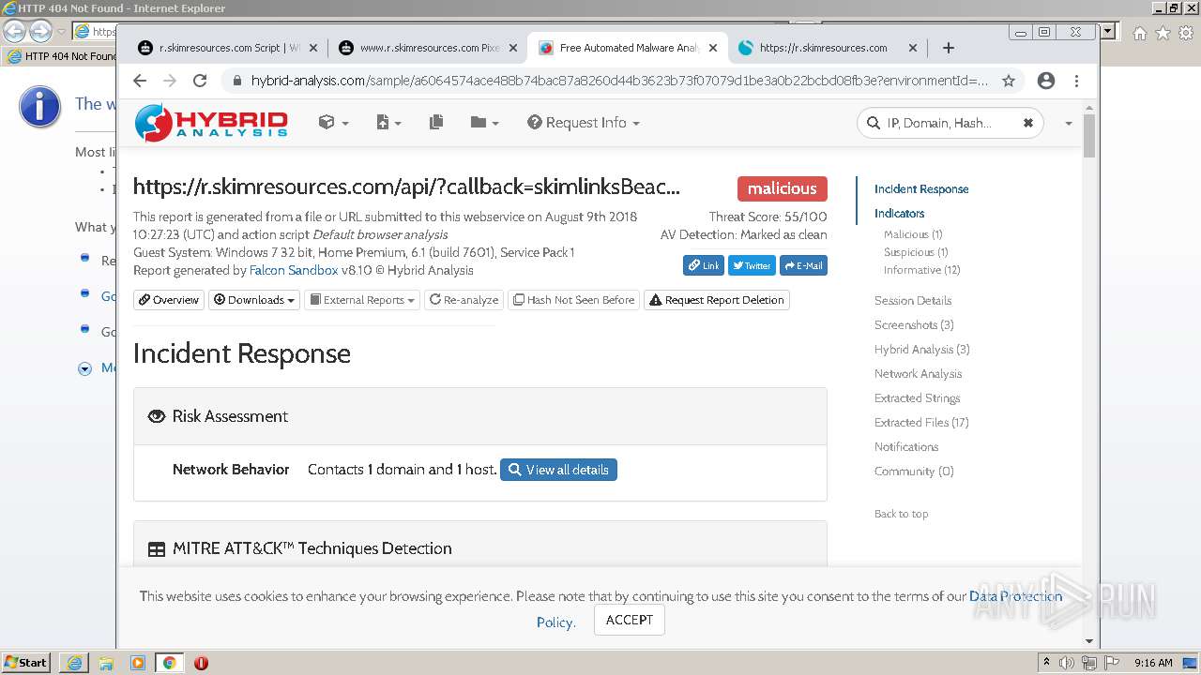Viewport: 1201px width, 675px height.
Task: Go to Community (0) section
Action: [914, 471]
